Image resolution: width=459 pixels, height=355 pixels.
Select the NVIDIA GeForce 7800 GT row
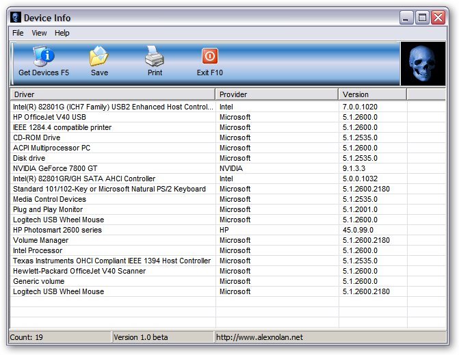pos(228,168)
